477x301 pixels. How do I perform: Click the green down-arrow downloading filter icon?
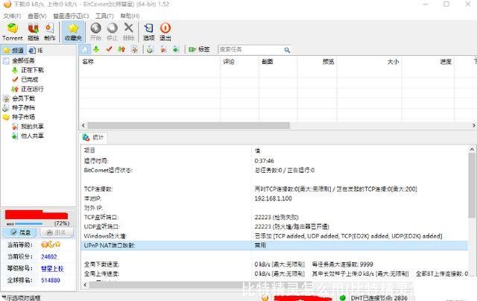[x=96, y=49]
